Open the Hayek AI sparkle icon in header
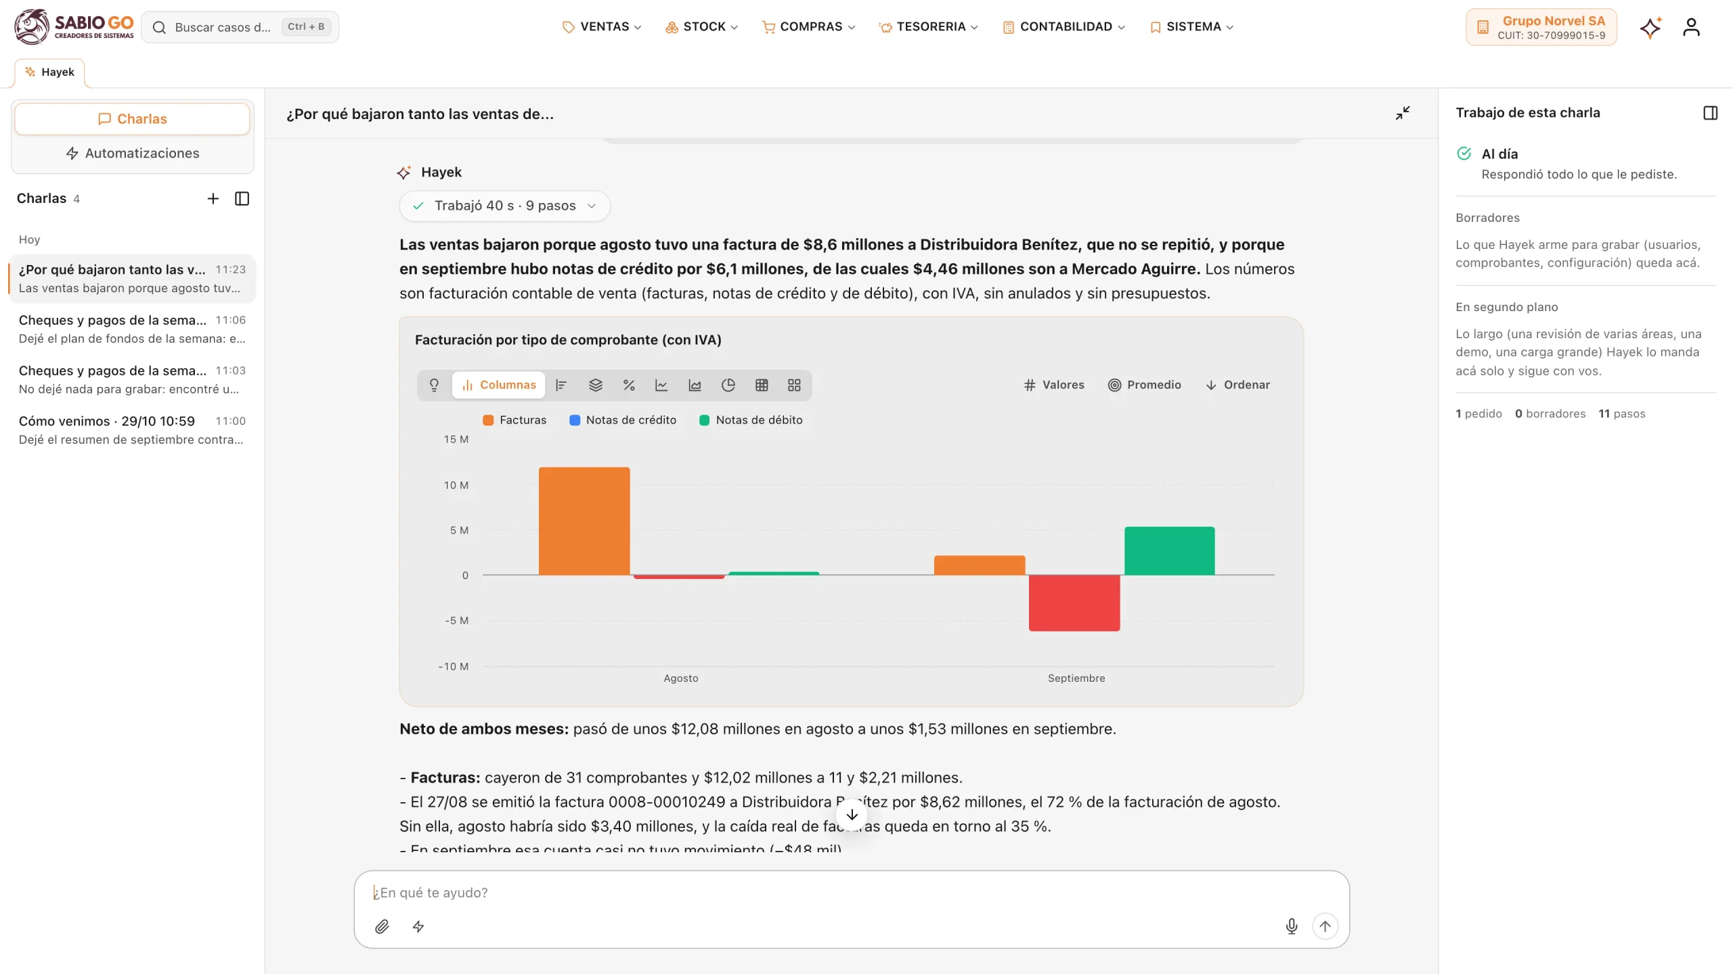The height and width of the screenshot is (974, 1733). pyautogui.click(x=1650, y=27)
